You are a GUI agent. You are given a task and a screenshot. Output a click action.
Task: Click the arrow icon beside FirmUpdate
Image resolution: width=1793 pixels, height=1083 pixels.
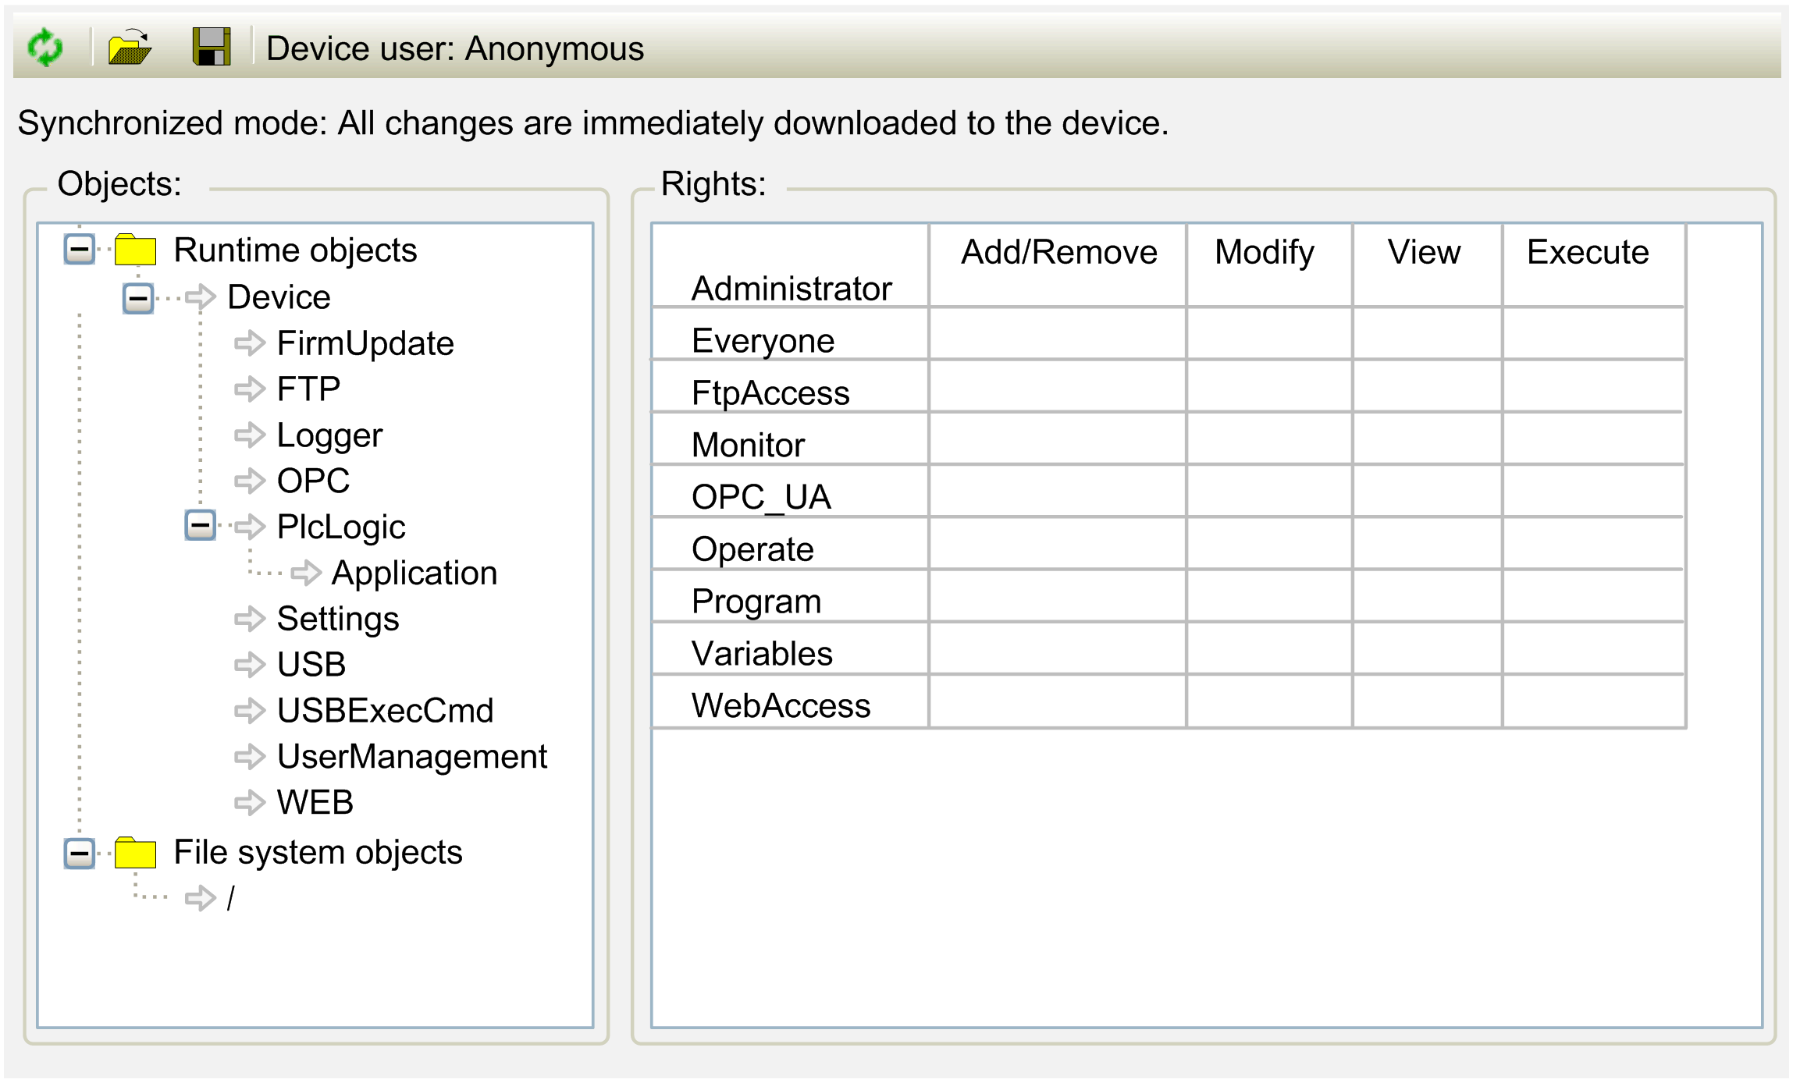(250, 343)
